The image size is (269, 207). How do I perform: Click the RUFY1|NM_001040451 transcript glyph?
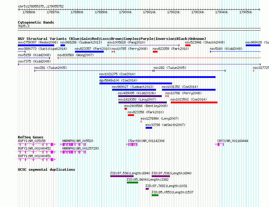tap(37, 160)
